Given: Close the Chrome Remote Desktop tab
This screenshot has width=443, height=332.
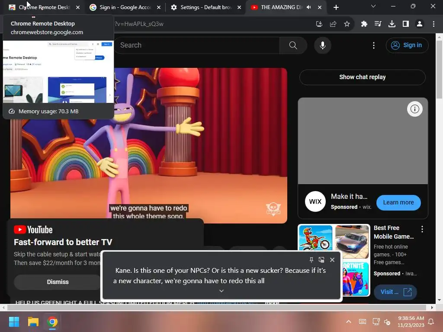Looking at the screenshot, I should [78, 7].
